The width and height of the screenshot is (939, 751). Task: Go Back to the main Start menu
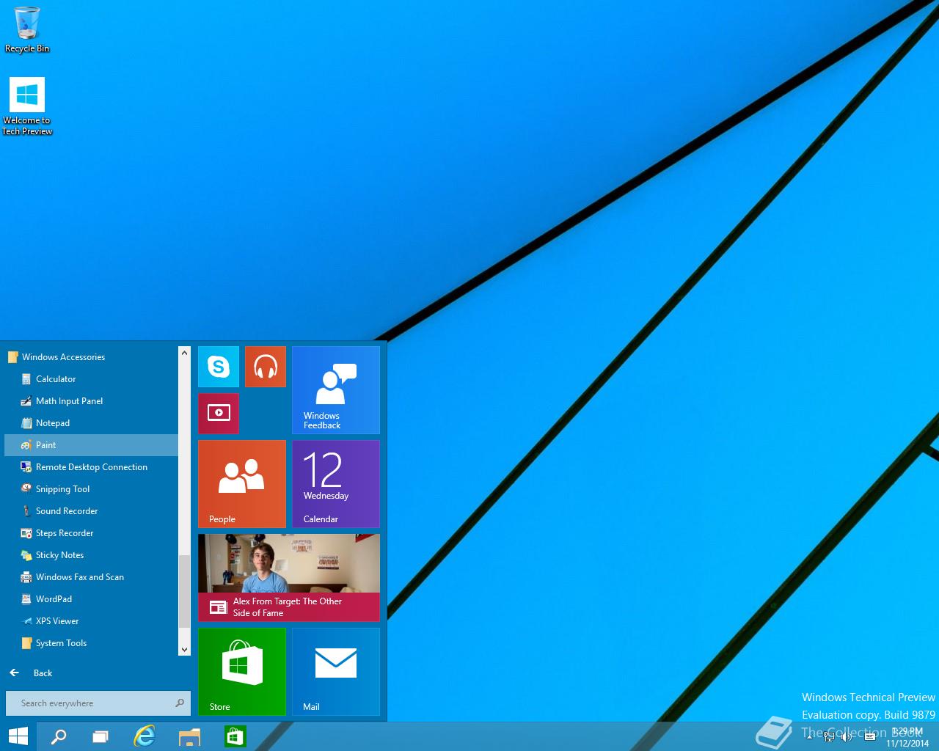pos(31,673)
